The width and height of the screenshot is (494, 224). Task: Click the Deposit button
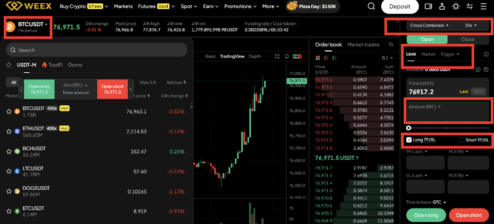400,6
